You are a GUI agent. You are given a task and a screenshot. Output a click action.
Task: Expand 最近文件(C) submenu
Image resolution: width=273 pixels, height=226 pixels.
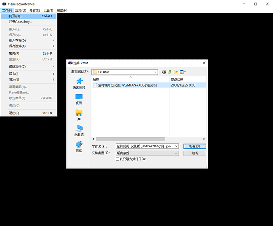(x=29, y=67)
